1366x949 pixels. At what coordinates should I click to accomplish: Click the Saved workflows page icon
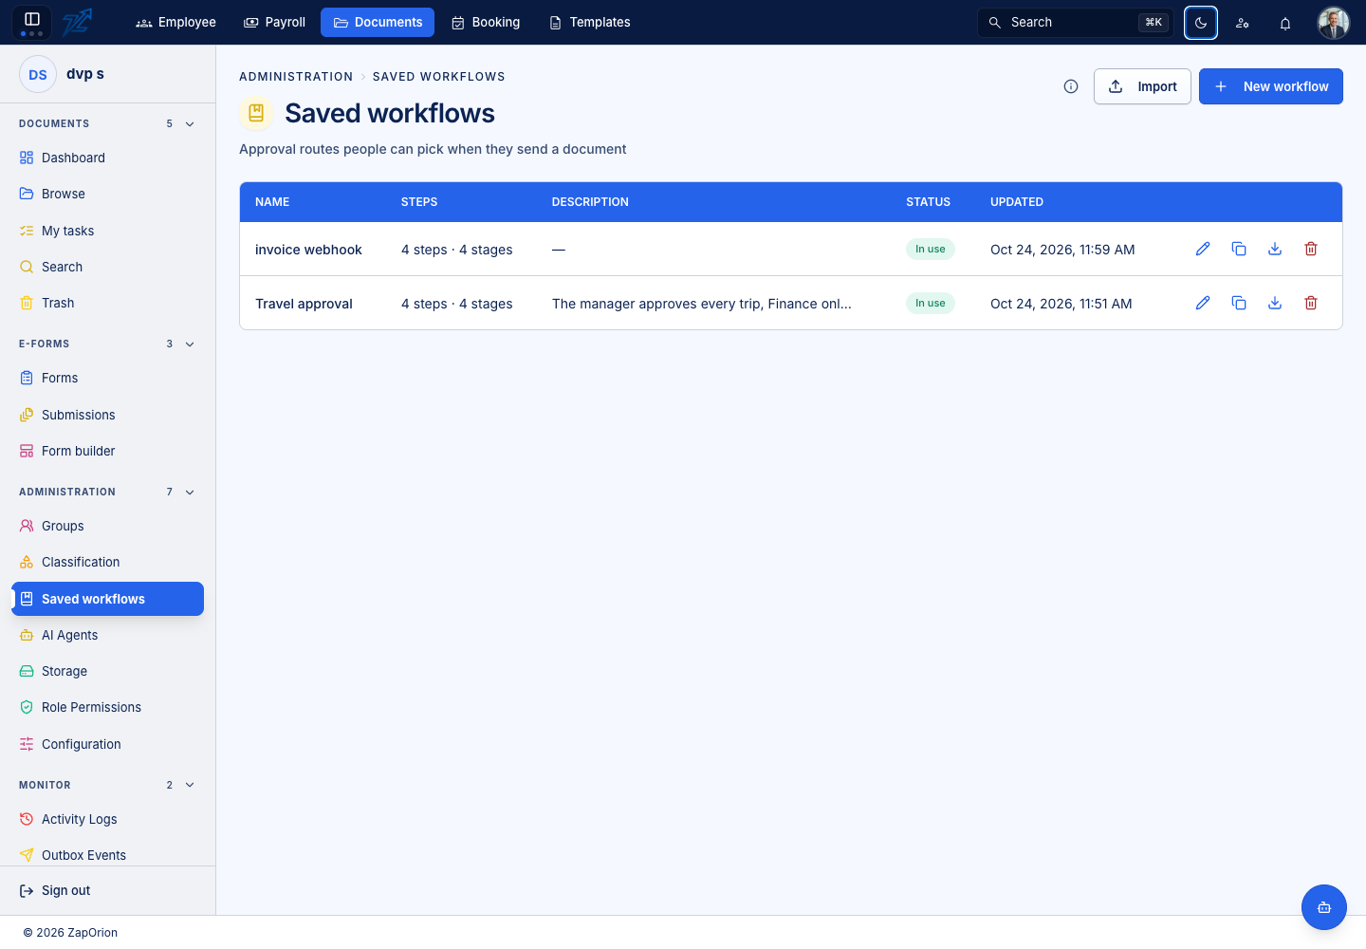256,113
